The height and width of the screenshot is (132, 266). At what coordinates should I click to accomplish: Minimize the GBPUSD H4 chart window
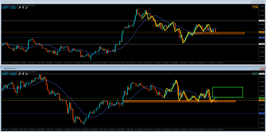254,2
